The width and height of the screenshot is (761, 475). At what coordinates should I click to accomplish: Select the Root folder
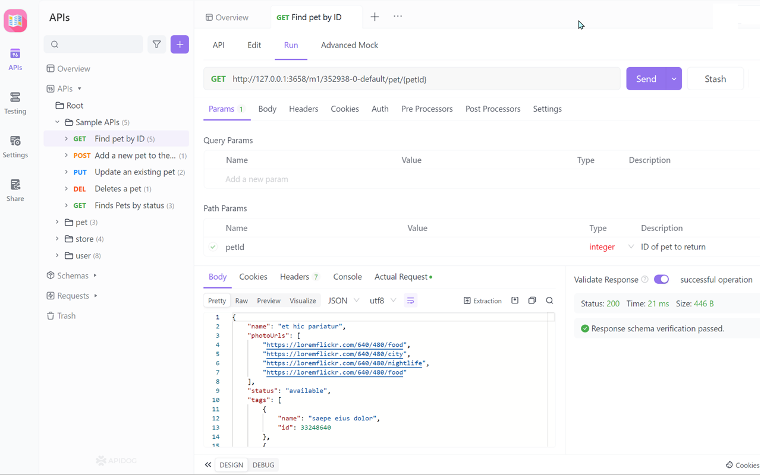tap(70, 106)
